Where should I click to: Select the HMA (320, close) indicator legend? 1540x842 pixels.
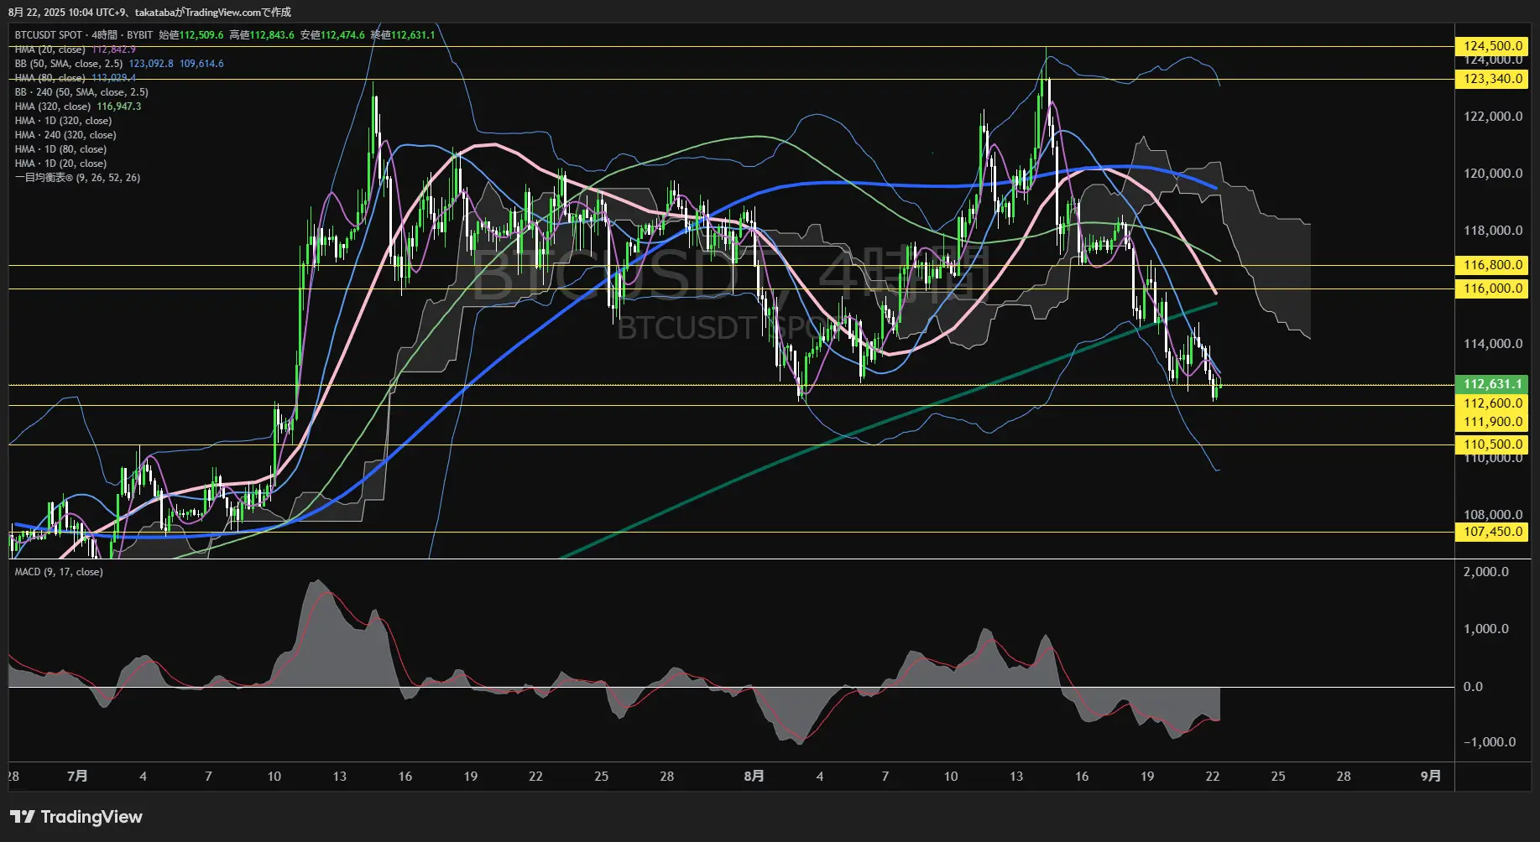[52, 107]
